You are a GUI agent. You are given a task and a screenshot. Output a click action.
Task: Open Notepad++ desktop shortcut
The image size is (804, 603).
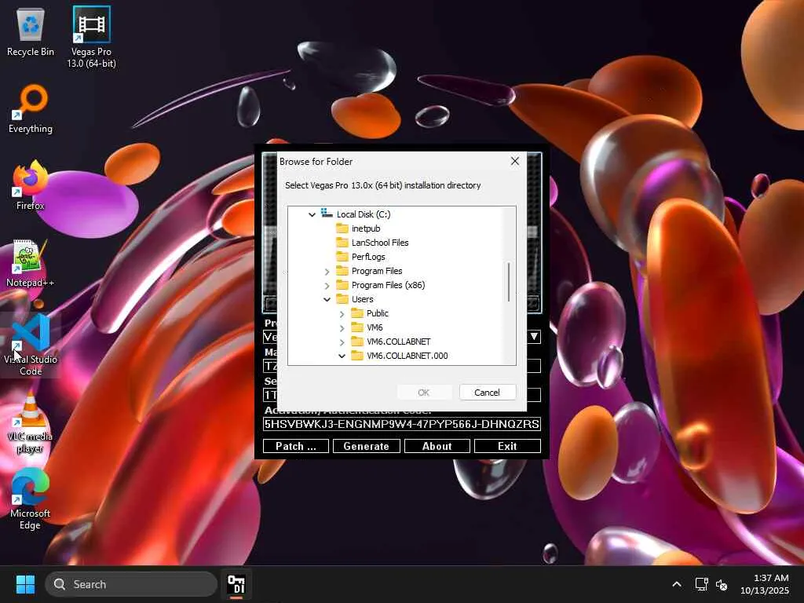pyautogui.click(x=31, y=262)
